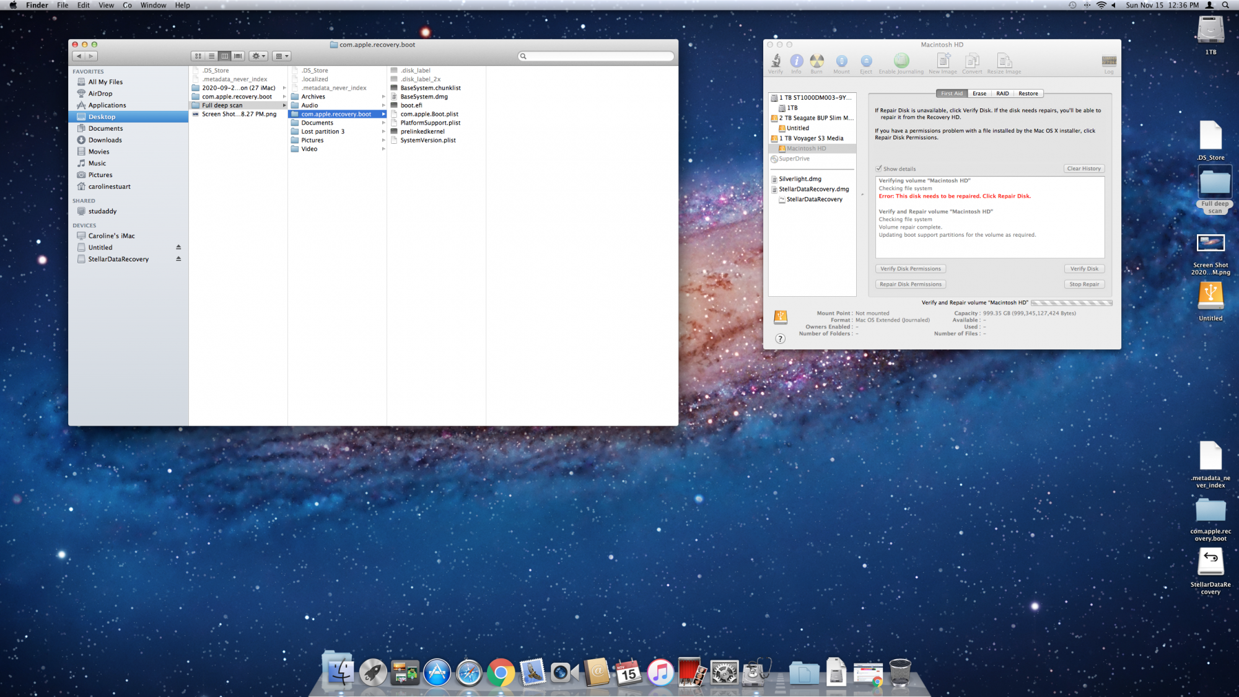Click the Finder search field
The image size is (1239, 697).
pos(596,56)
